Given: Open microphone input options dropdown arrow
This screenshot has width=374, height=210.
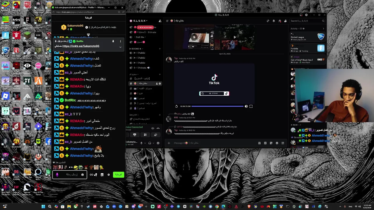Looking at the screenshot, I should tap(145, 143).
